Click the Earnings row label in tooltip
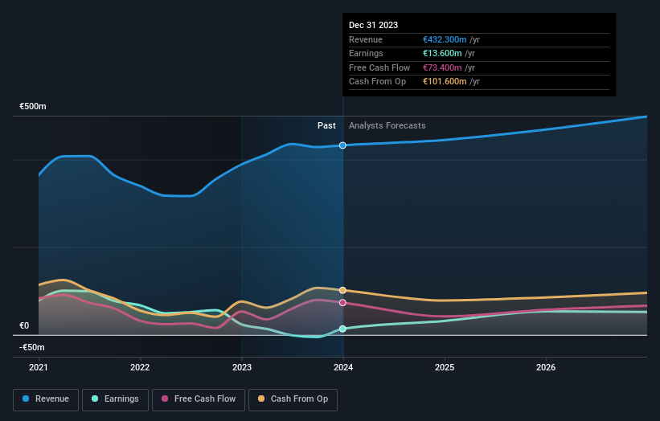The height and width of the screenshot is (421, 660). click(367, 53)
